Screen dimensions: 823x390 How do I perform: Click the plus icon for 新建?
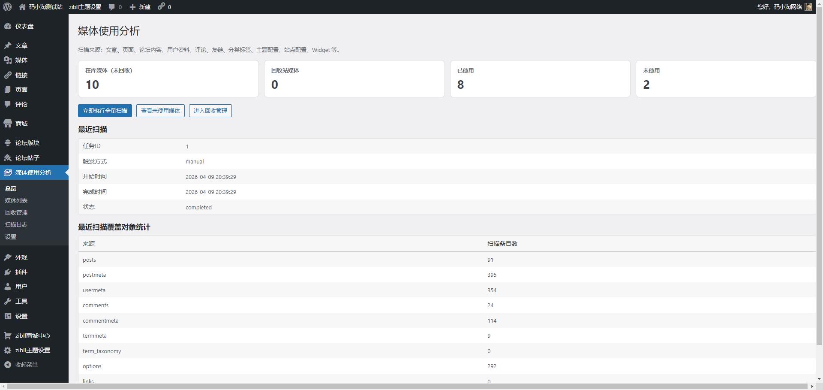132,7
